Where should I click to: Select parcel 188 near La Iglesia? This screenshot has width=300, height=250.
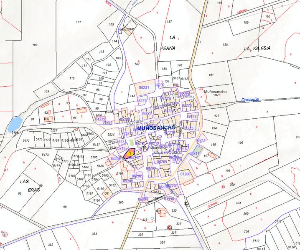[x=225, y=45]
